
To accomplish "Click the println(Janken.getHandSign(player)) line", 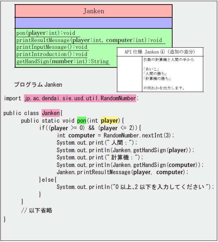I will (125, 150).
